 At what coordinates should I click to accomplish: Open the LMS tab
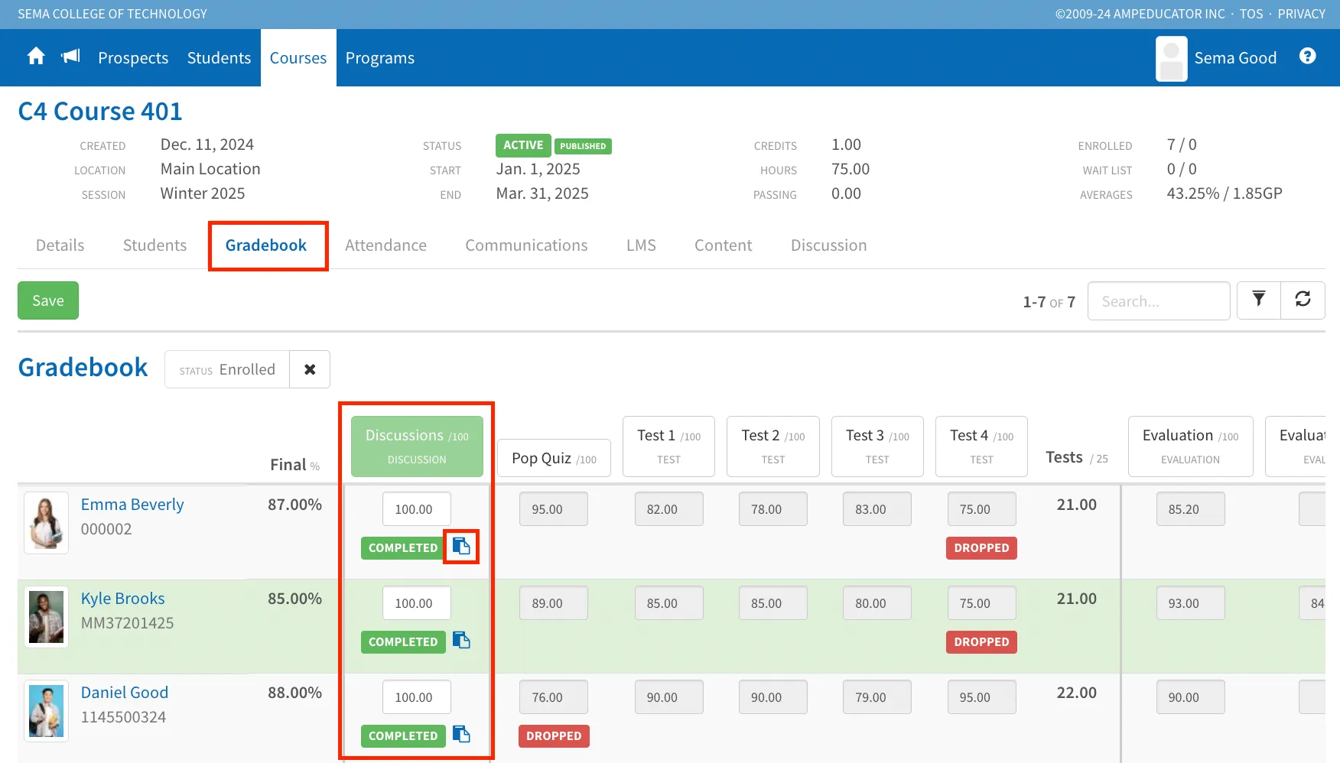[x=641, y=245]
